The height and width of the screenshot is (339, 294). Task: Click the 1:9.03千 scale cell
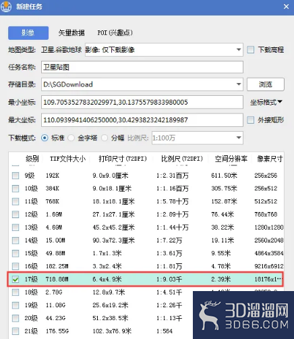169,280
